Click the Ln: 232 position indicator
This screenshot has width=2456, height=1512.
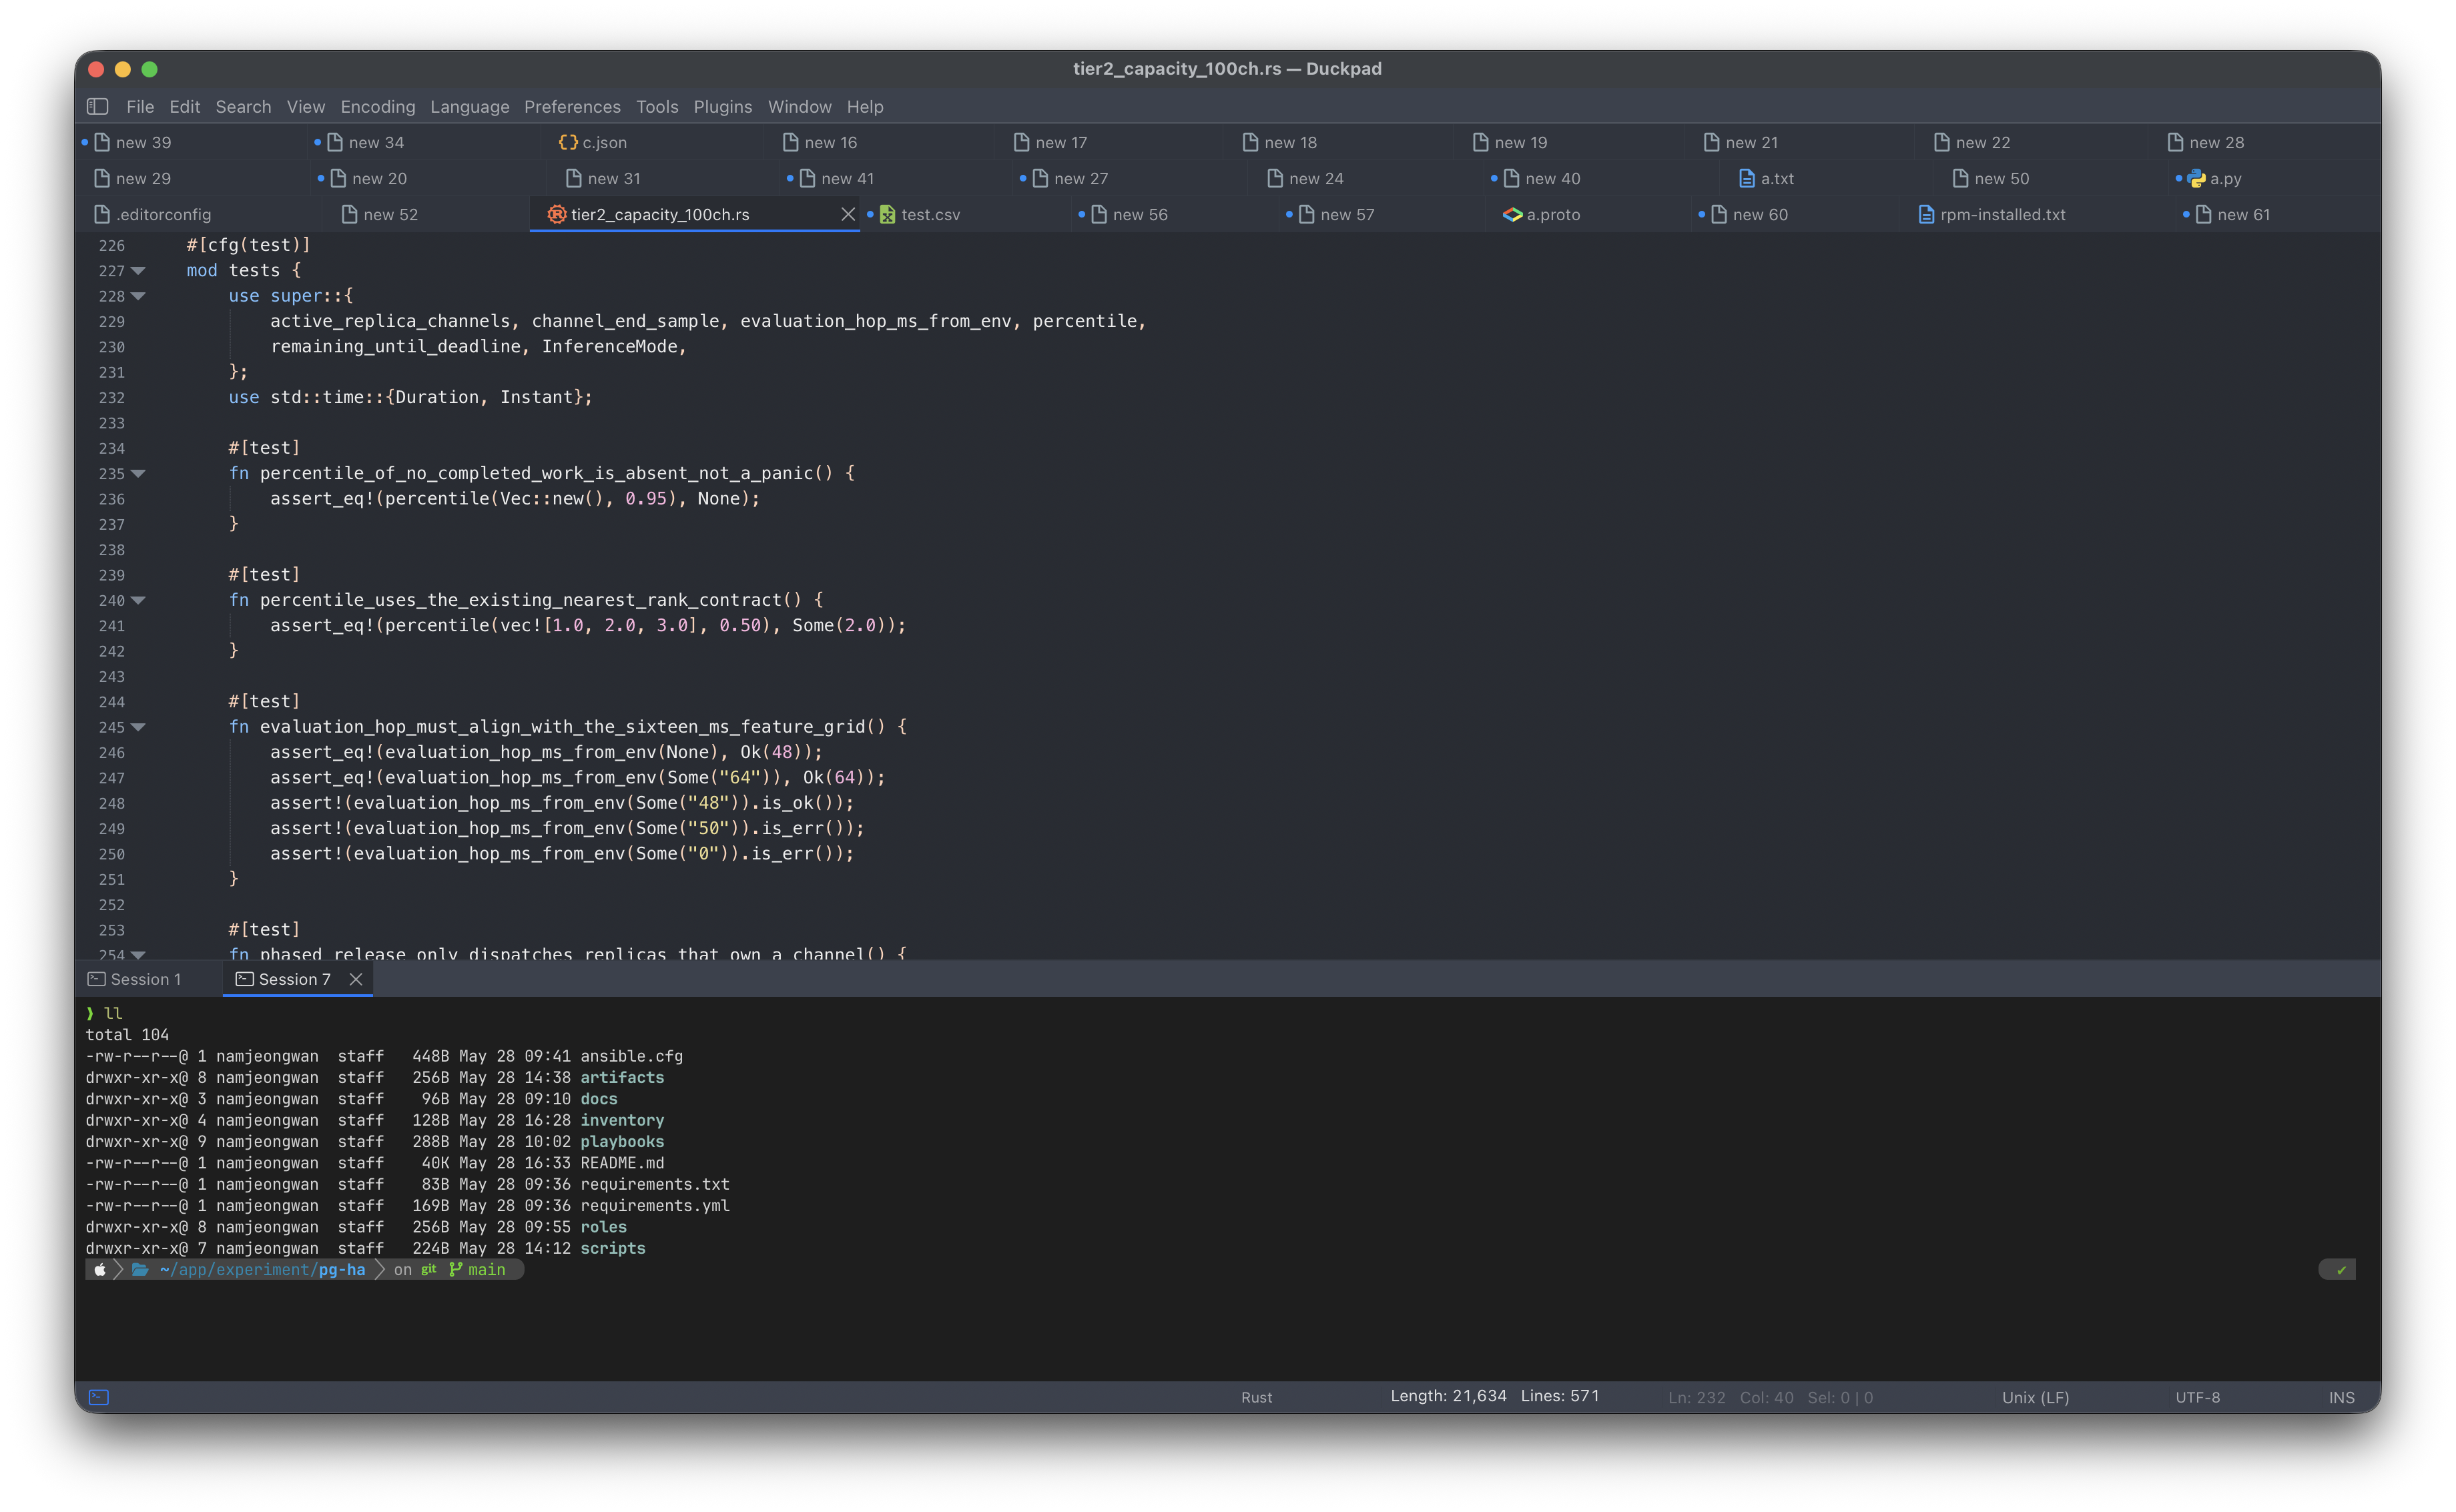(1696, 1397)
